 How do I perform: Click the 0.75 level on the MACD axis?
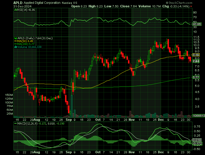click(197, 127)
